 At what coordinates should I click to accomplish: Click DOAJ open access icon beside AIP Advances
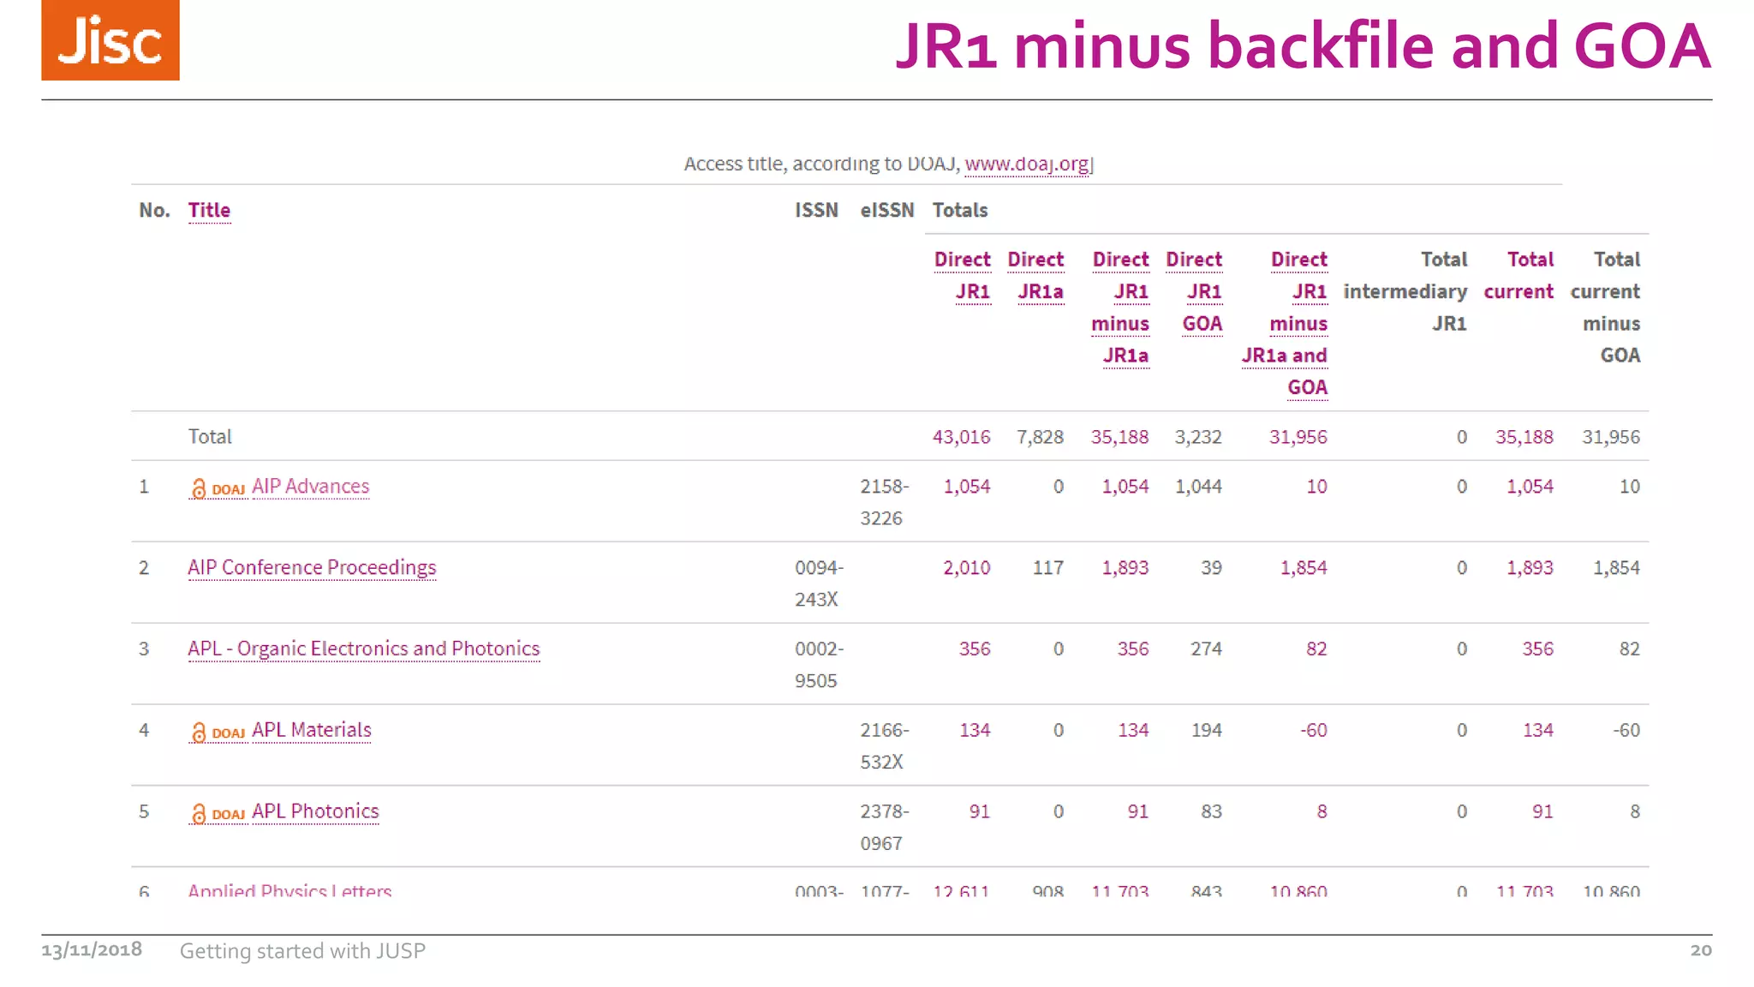pos(218,488)
